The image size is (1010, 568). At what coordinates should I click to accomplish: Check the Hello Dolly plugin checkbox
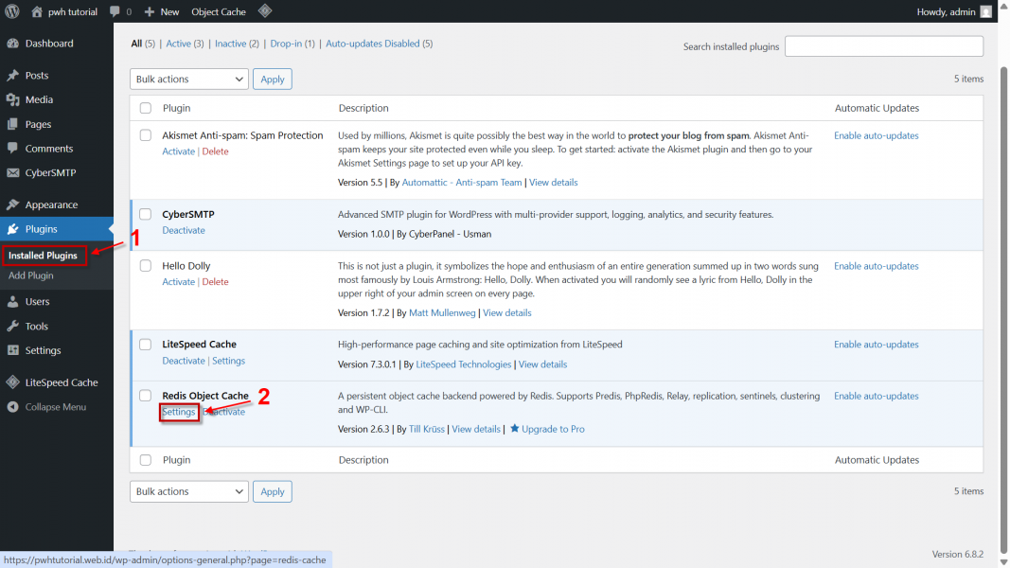[x=146, y=265]
